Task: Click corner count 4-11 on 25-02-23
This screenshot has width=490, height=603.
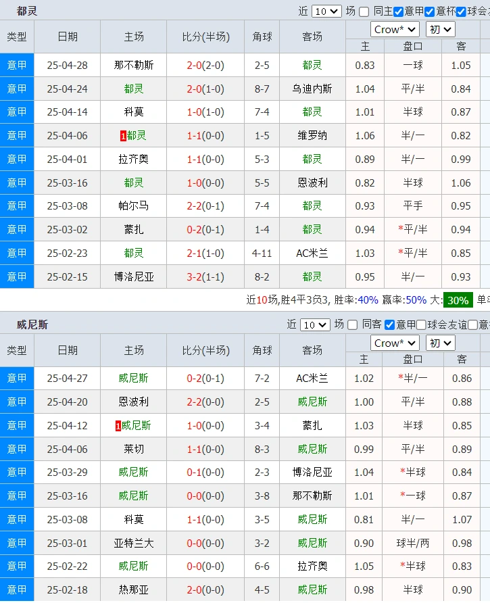Action: click(262, 254)
